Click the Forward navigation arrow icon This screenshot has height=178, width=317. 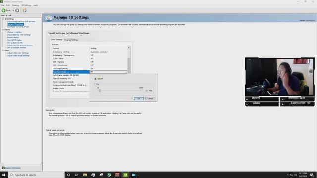point(17,10)
